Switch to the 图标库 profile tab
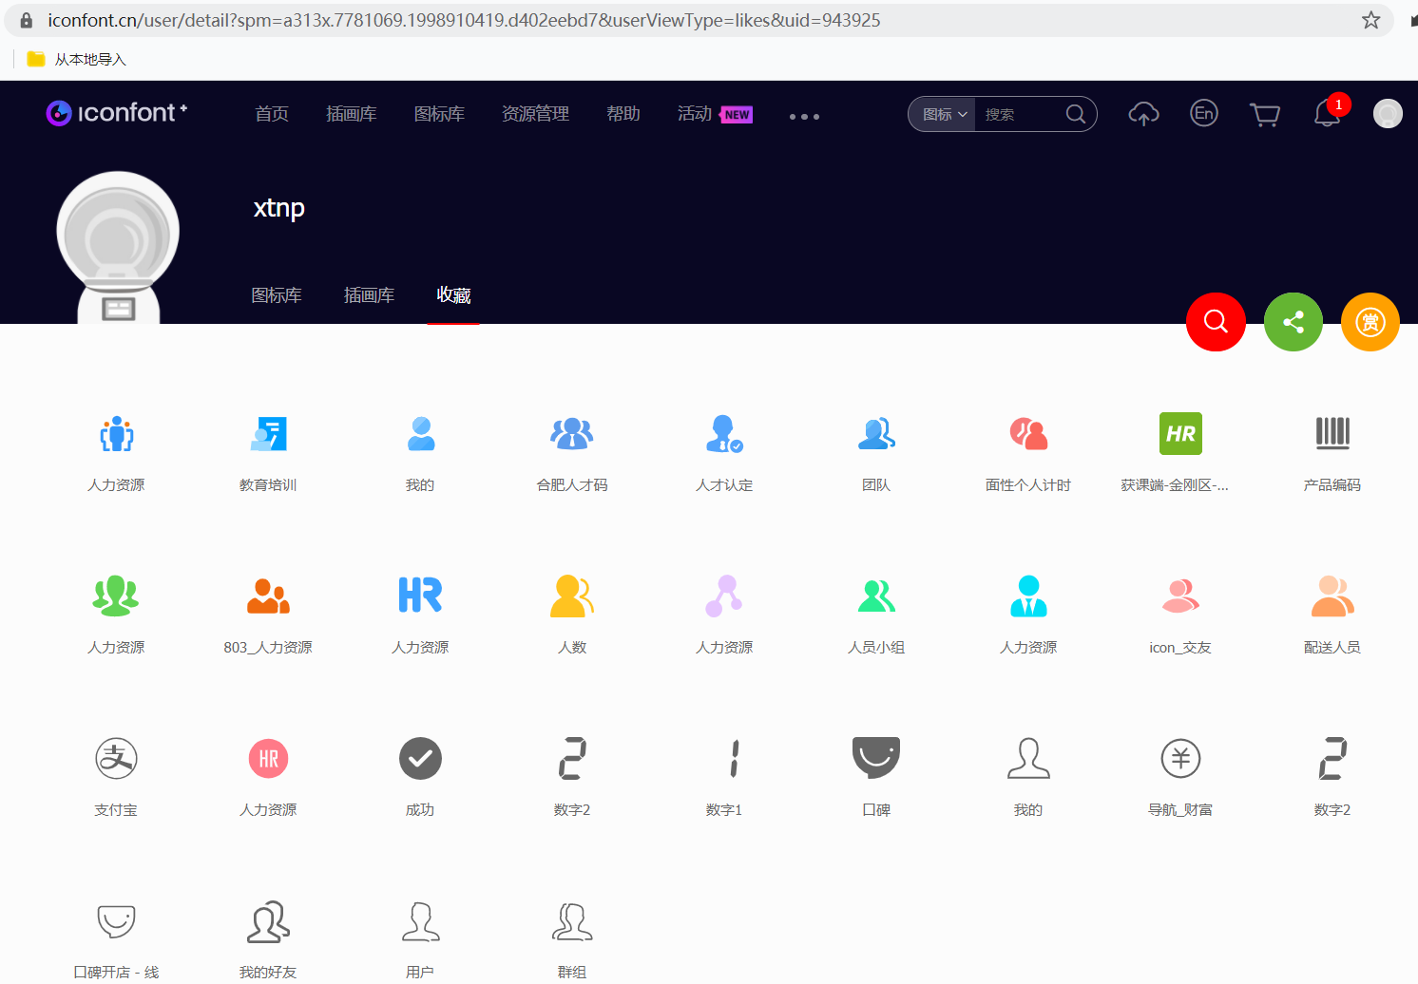This screenshot has width=1418, height=984. pos(277,295)
